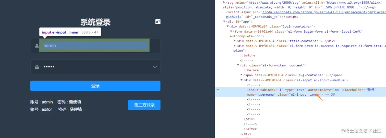Click the 第三方登录 third-party login button
386x138 pixels.
[144, 105]
